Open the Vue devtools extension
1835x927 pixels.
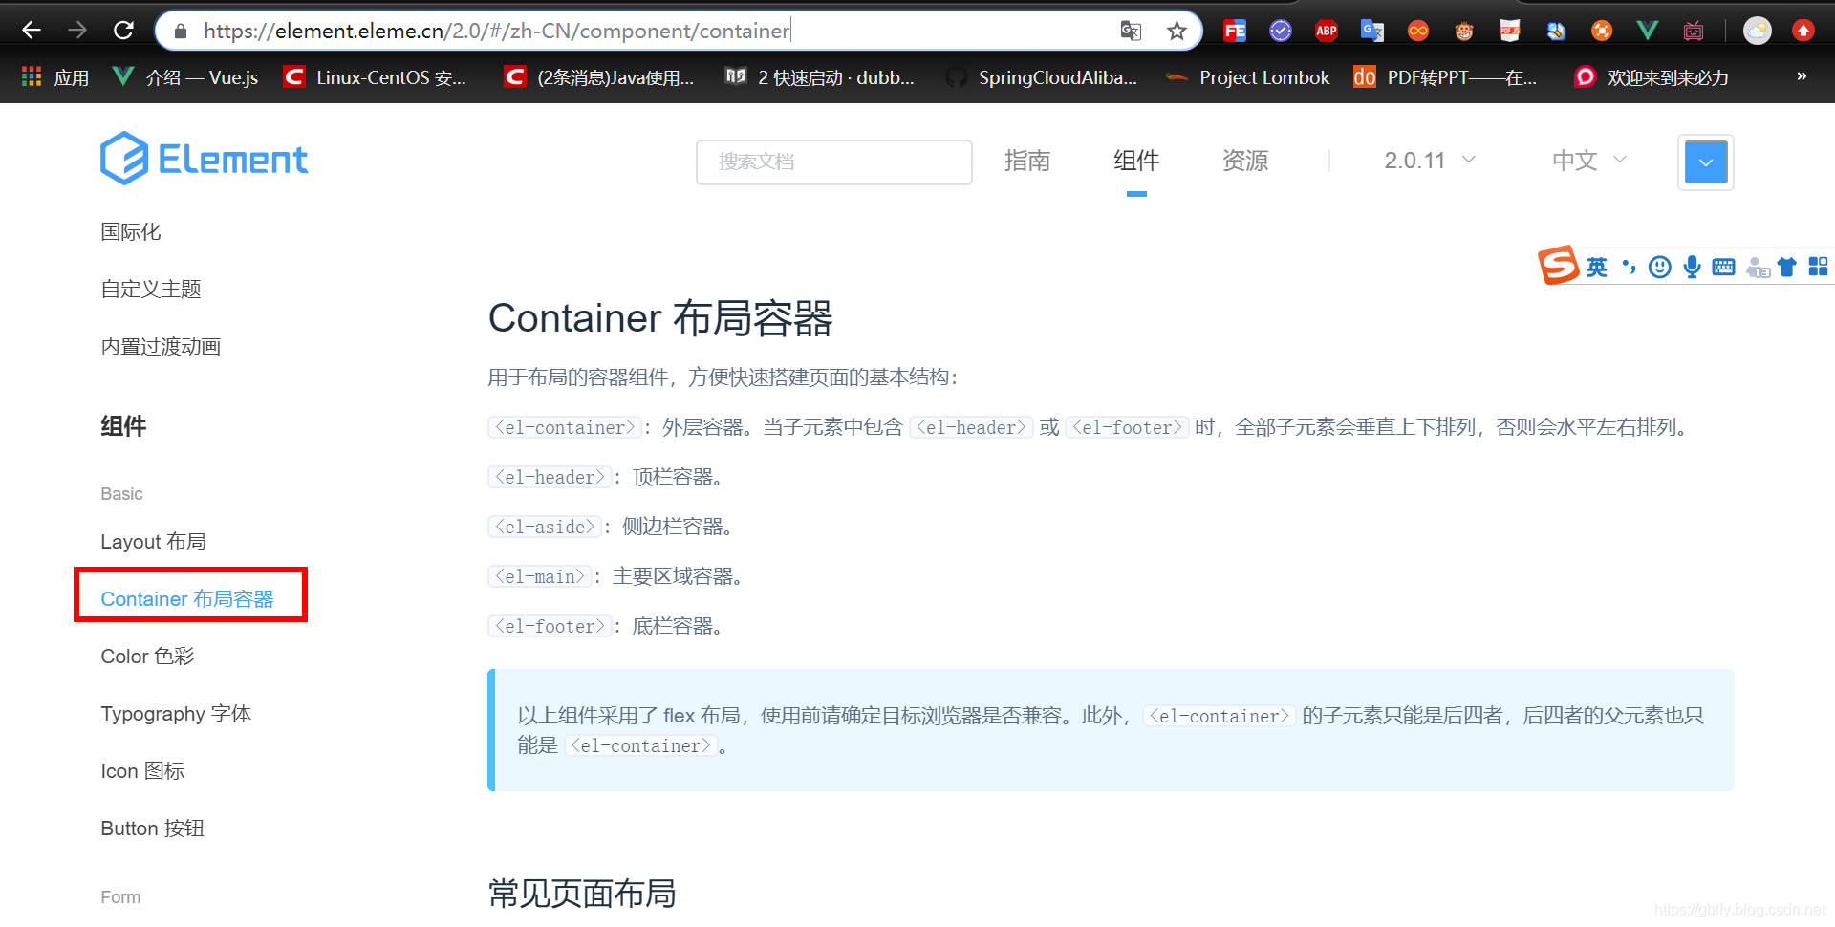(x=1647, y=30)
